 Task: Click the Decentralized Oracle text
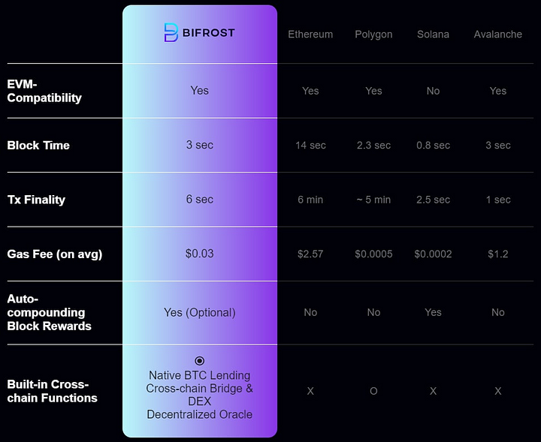tap(199, 414)
